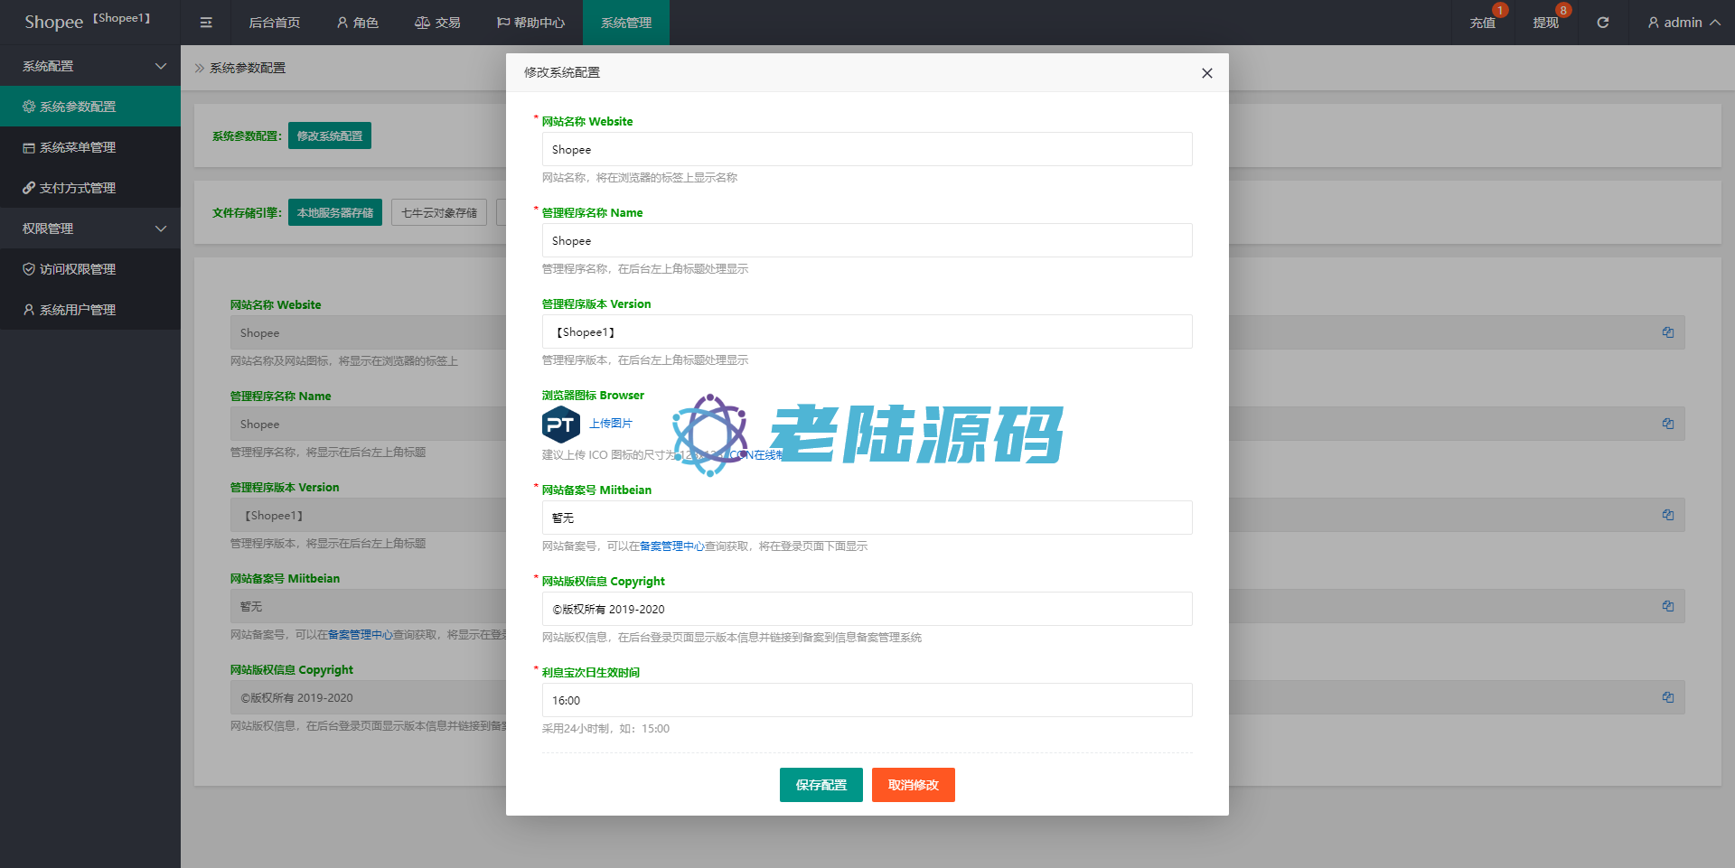Click copy icon beside 网站备案号 Miitbeian field
The image size is (1735, 868).
(x=1668, y=606)
